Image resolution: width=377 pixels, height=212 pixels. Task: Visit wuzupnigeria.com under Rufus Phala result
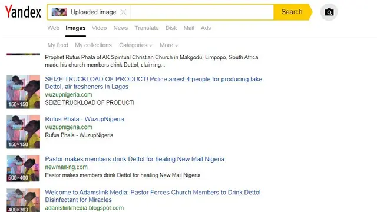(x=68, y=127)
